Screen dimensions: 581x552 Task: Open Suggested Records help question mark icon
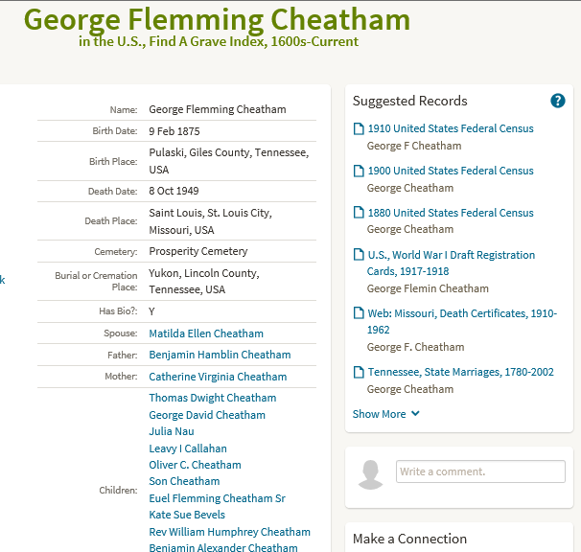coord(558,101)
